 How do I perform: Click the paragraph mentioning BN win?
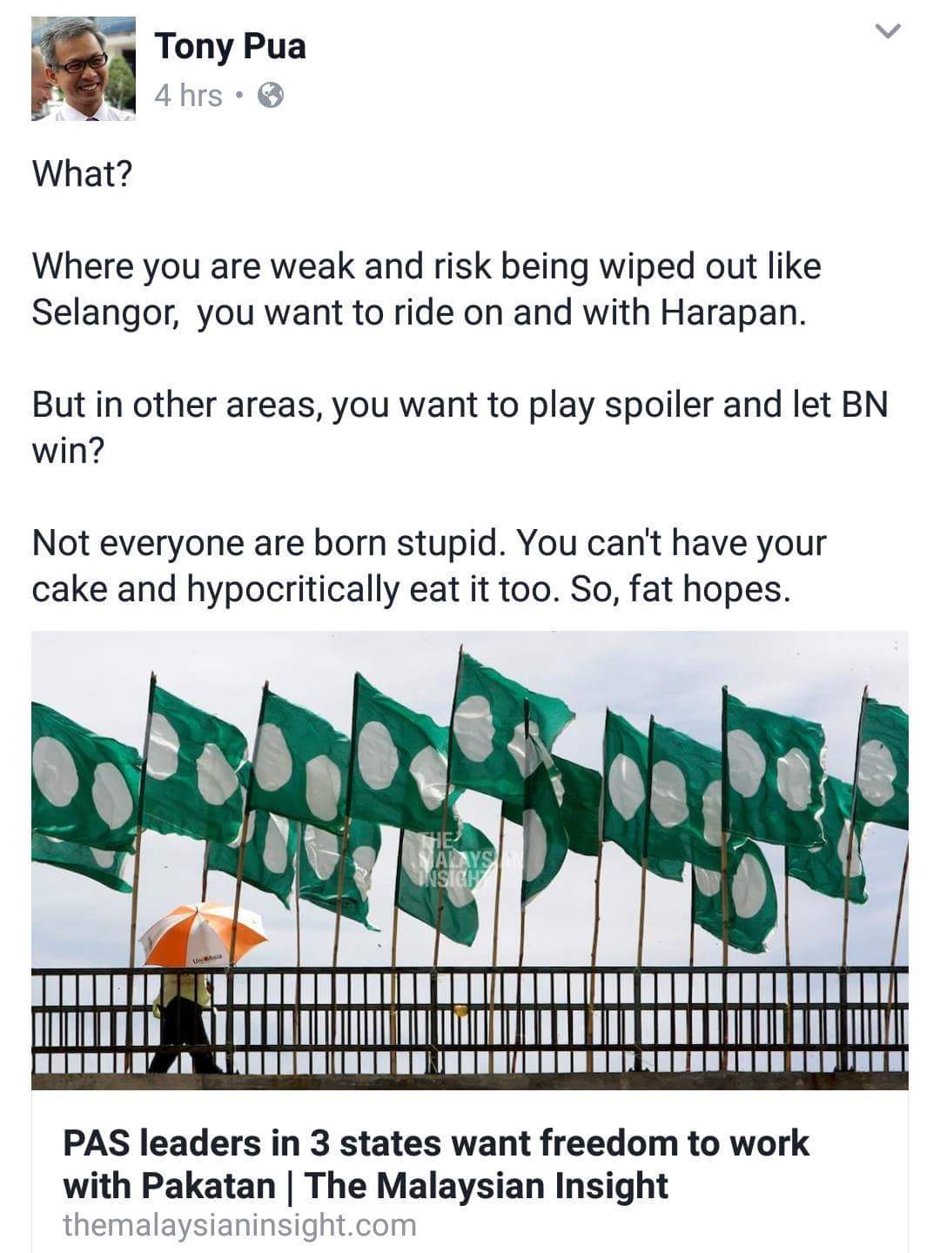460,427
